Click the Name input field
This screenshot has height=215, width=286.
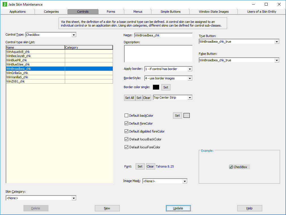point(163,35)
